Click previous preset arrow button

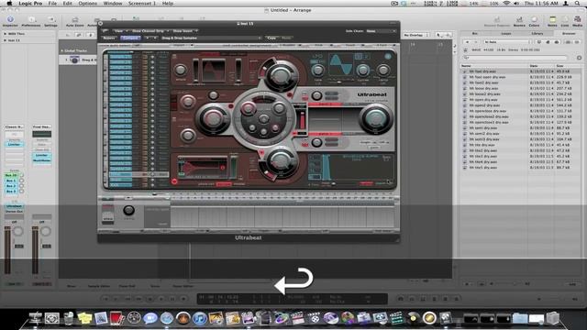[148, 38]
